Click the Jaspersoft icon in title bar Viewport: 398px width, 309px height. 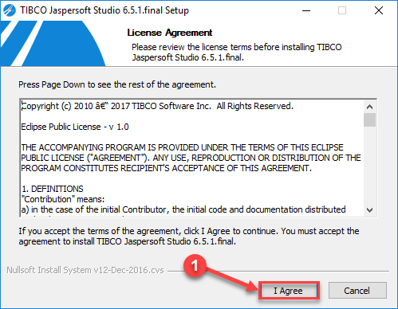(10, 10)
